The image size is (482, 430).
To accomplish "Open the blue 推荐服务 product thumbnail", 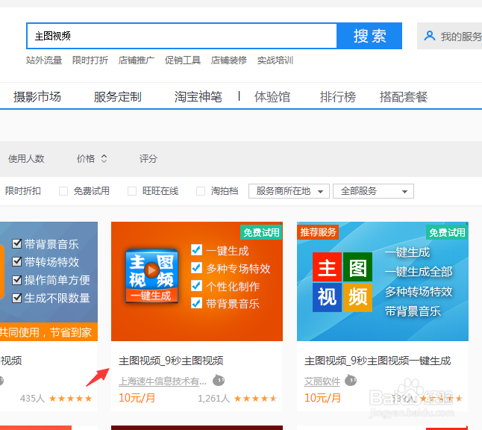I will click(x=383, y=281).
